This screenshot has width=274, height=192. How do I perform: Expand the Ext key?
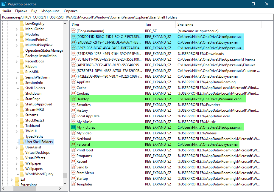12,179
